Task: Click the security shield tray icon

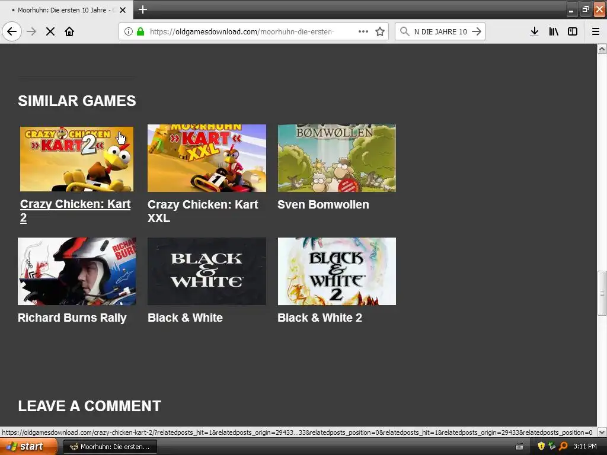Action: point(541,446)
